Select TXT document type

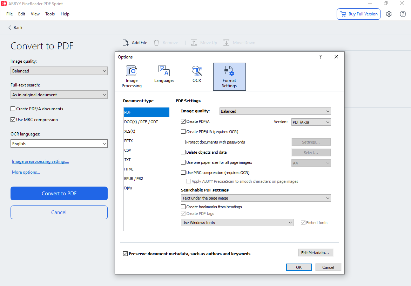(x=146, y=160)
